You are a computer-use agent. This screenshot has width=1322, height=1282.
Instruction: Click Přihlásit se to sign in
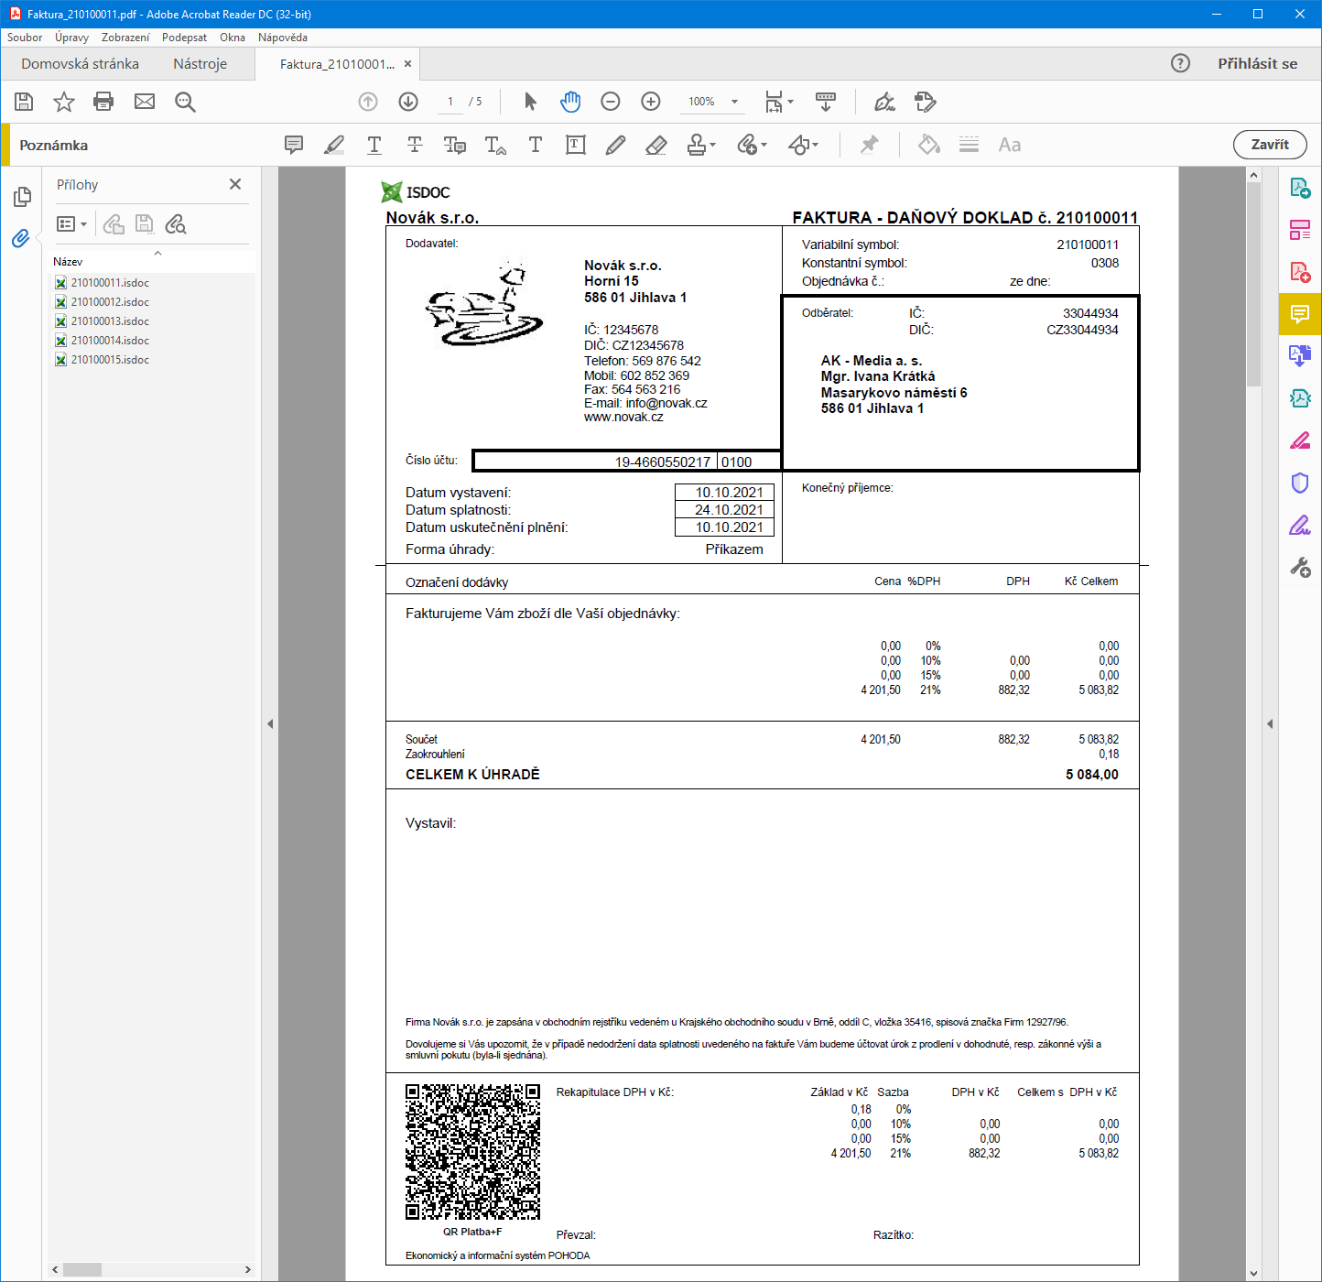click(x=1257, y=64)
